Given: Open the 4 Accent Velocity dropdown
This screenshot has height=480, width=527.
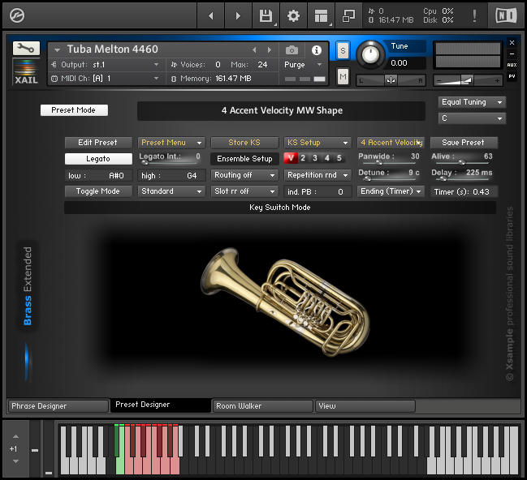Looking at the screenshot, I should coord(391,143).
